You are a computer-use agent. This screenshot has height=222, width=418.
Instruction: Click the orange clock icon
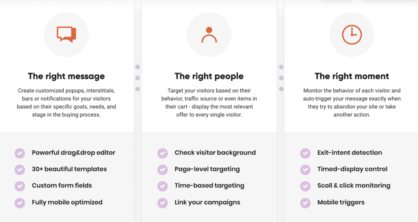[351, 35]
